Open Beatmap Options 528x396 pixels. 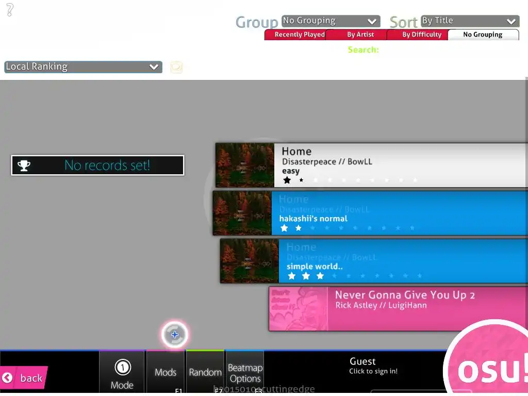click(x=245, y=372)
